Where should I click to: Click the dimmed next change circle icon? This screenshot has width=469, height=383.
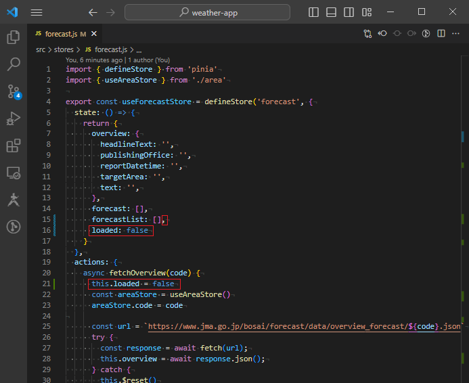coord(411,33)
